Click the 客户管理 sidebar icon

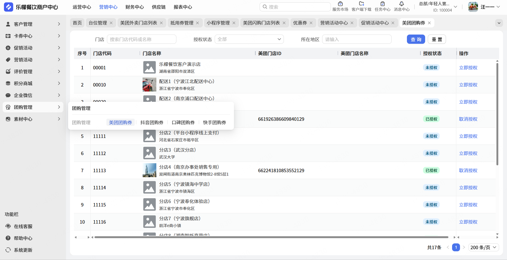tap(8, 24)
